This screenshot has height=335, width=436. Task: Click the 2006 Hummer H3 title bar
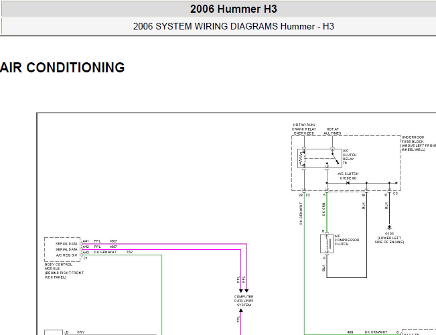(234, 9)
